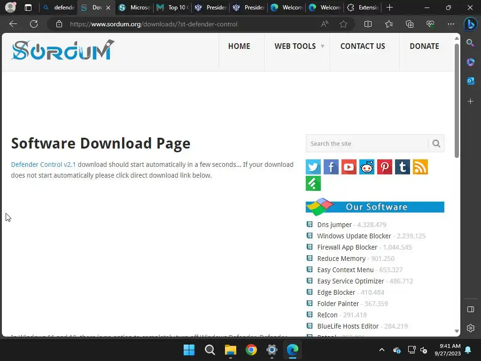Open the Feedly green icon

tap(313, 183)
